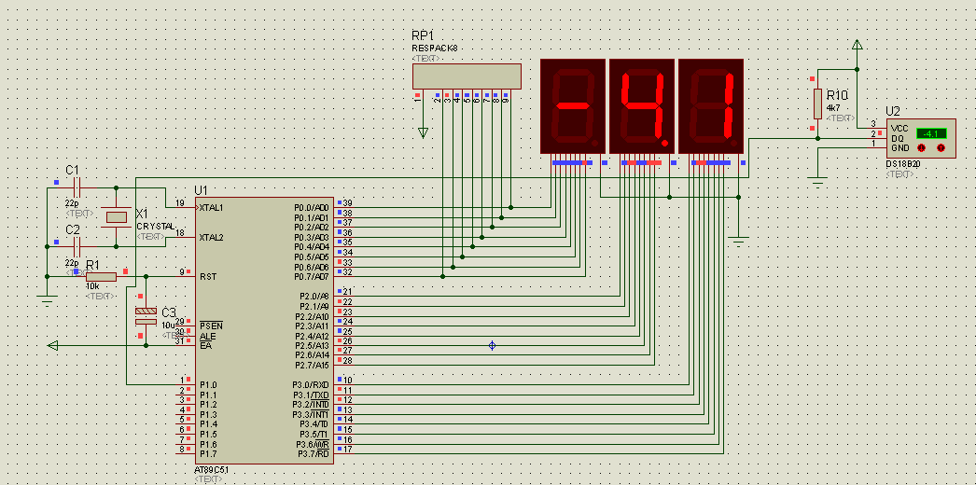
Task: Click the P0.0/AD0 pin label
Action: tap(312, 208)
